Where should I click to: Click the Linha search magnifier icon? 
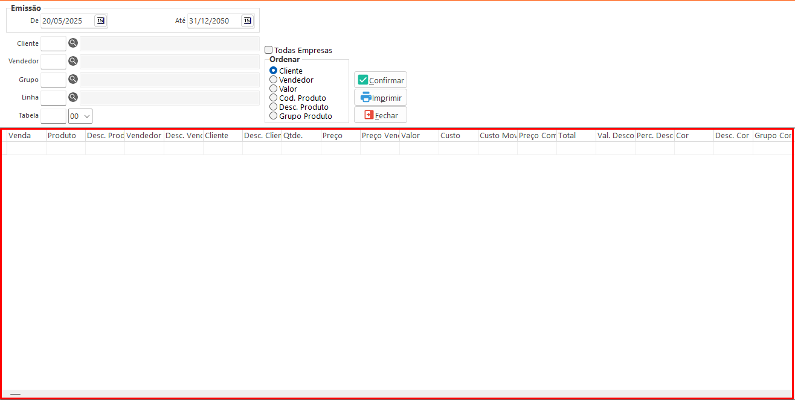click(x=73, y=97)
